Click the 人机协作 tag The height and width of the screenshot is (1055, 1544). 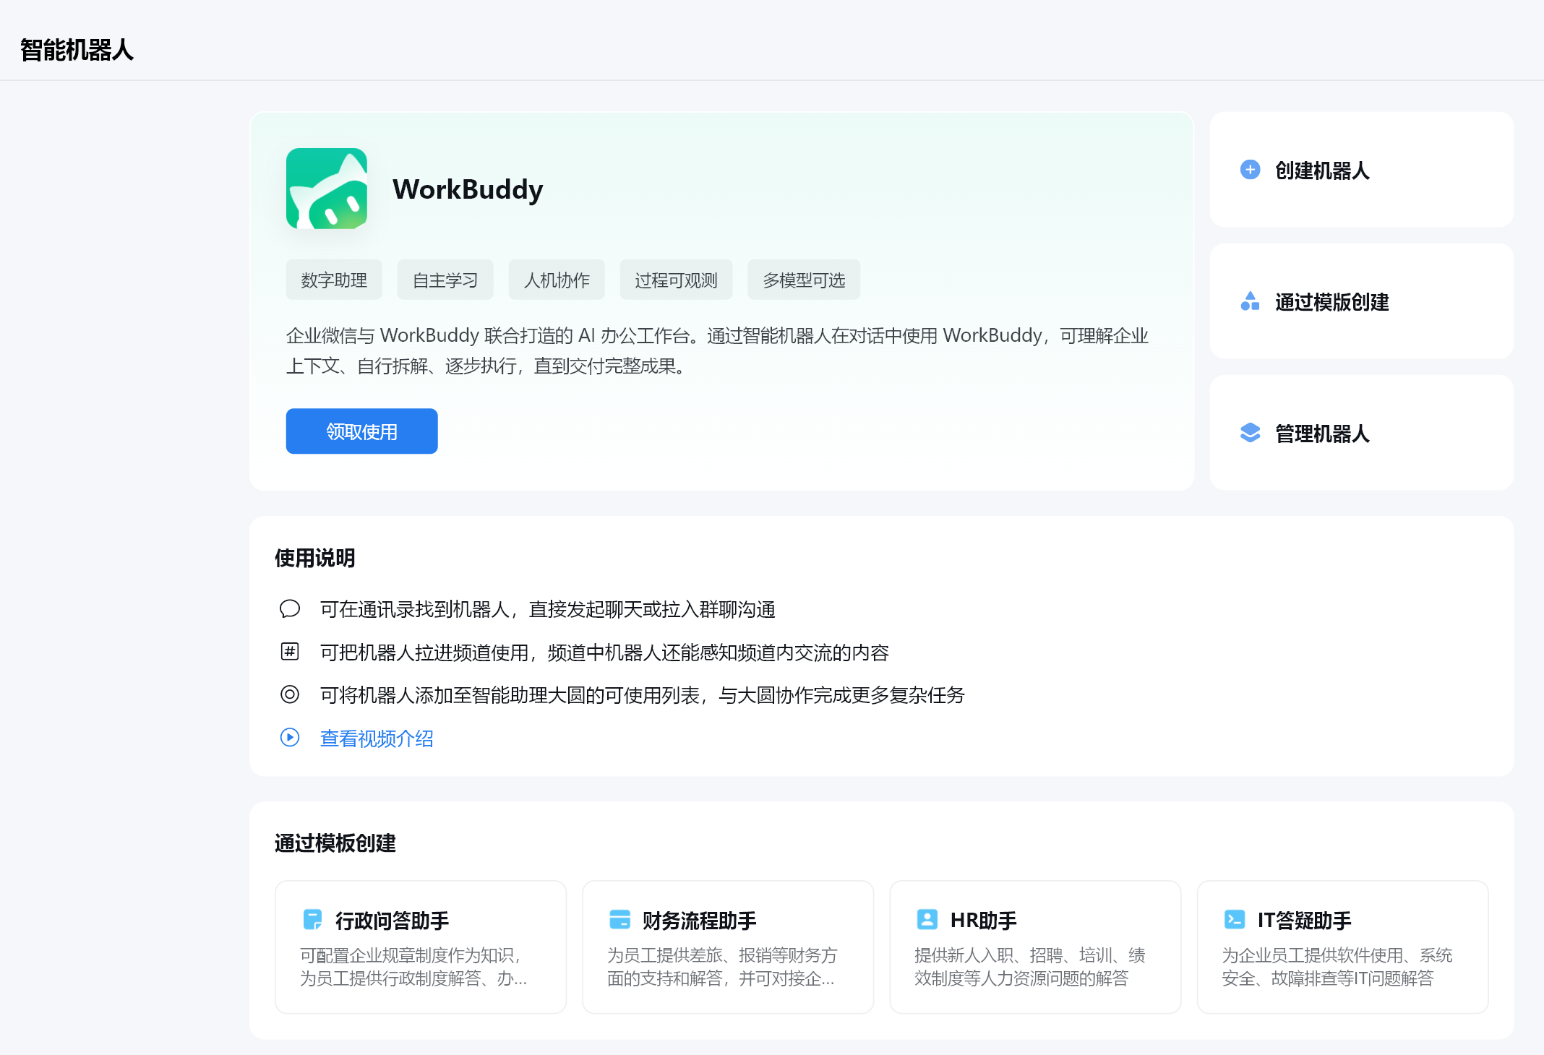tap(557, 280)
